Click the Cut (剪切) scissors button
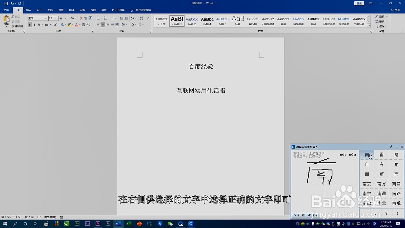Screen dimensions: 405x228 pyautogui.click(x=16, y=16)
